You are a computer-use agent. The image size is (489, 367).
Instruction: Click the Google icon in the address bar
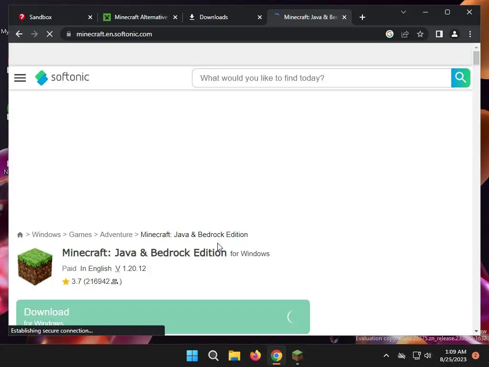click(x=390, y=34)
